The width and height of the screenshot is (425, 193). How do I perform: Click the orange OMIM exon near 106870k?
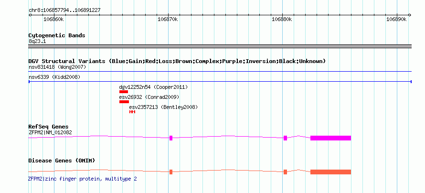click(171, 172)
